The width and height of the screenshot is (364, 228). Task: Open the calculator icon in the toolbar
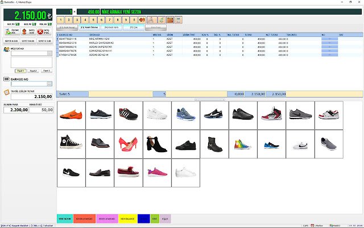tap(178, 20)
